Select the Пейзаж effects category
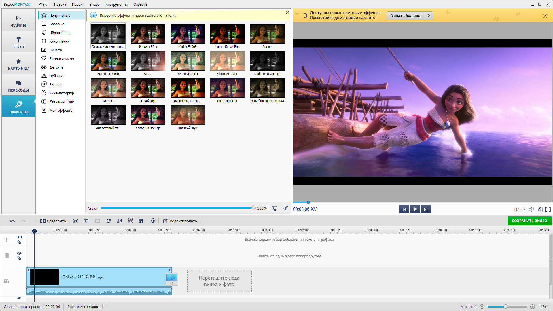553x311 pixels. (x=61, y=76)
